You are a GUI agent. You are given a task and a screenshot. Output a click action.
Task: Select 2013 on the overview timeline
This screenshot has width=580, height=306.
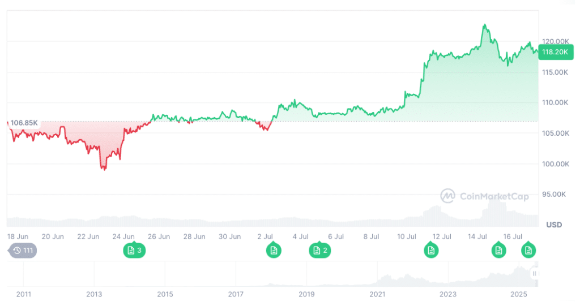[x=94, y=294]
